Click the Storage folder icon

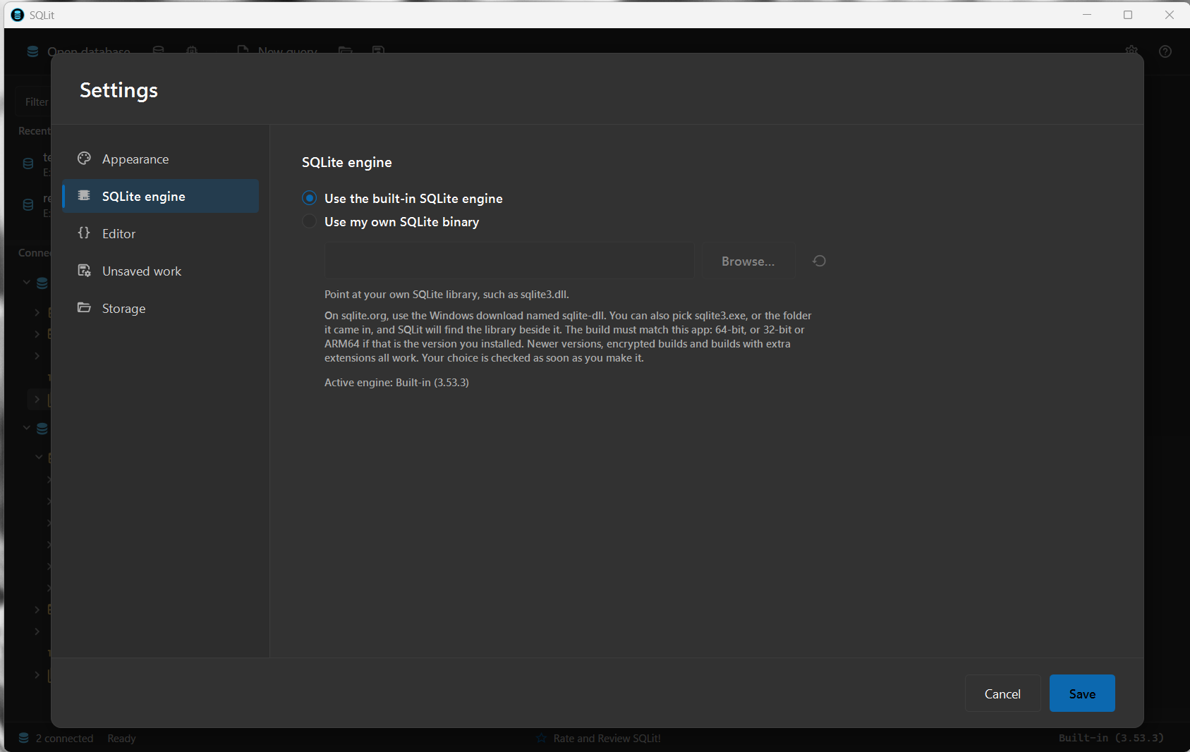point(84,307)
